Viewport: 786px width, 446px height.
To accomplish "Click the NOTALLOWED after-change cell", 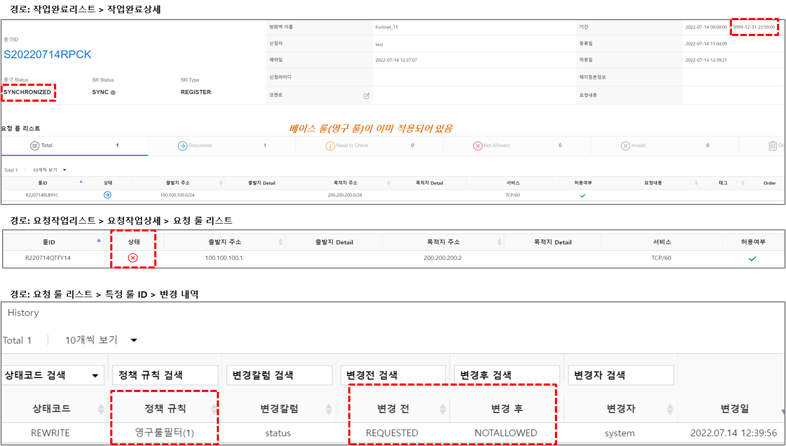I will [506, 433].
